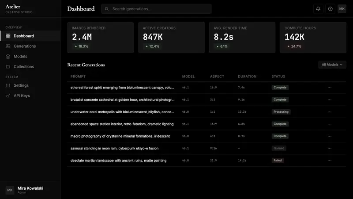Focus the Search generations input field
Screen dimensions: 353x199
[156, 9]
